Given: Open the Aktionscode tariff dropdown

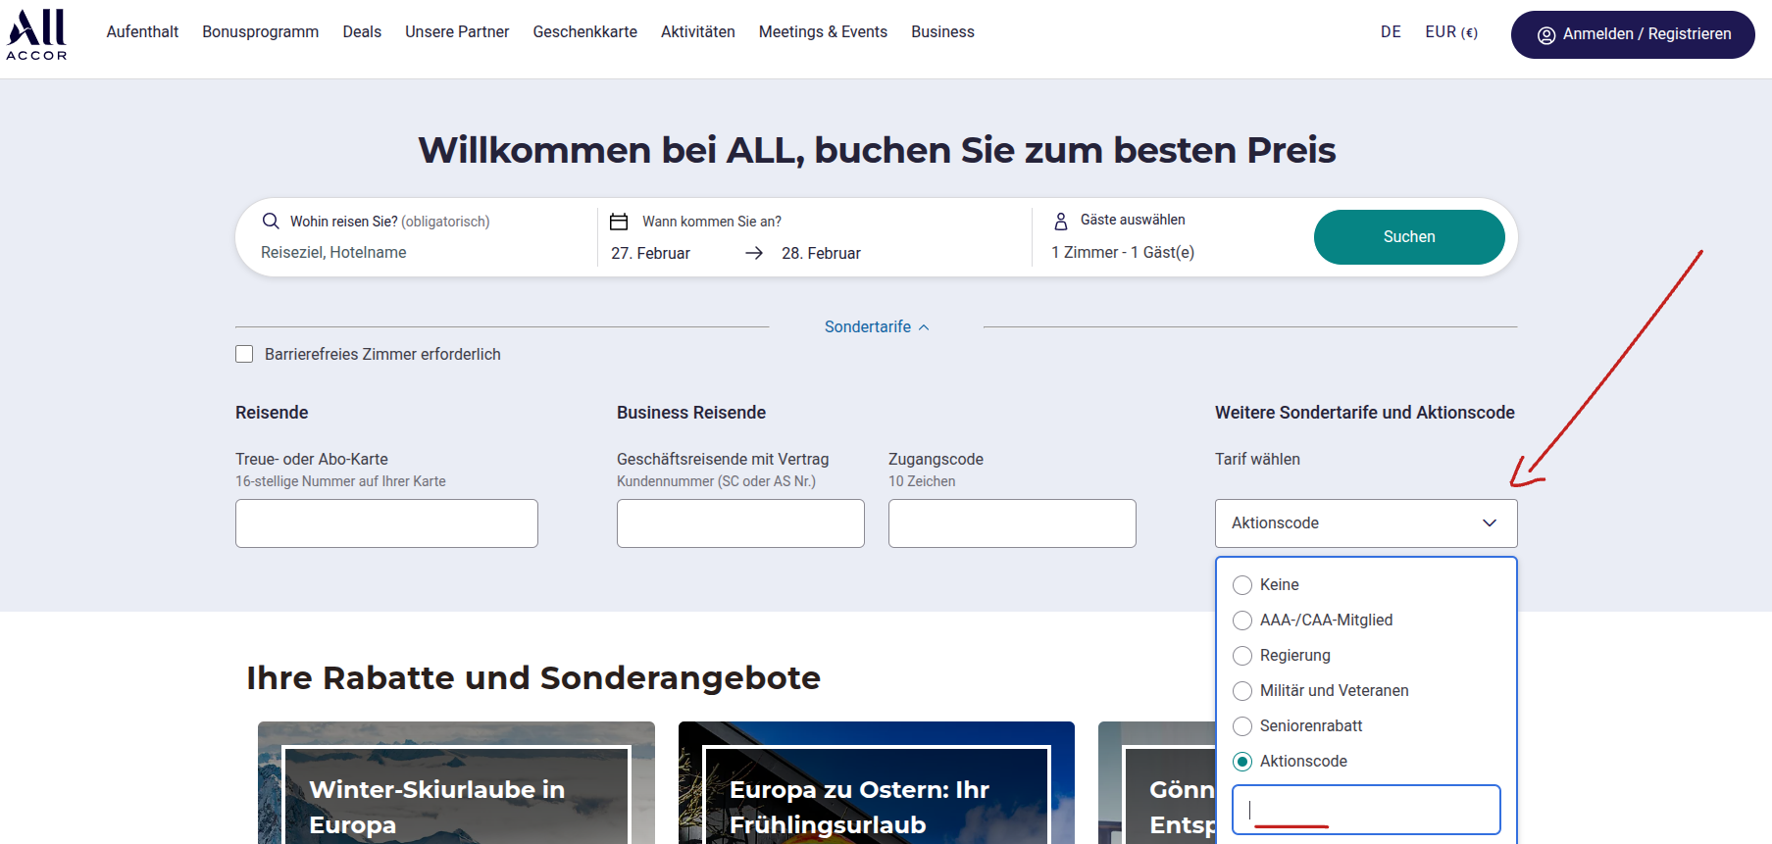Looking at the screenshot, I should [1365, 523].
